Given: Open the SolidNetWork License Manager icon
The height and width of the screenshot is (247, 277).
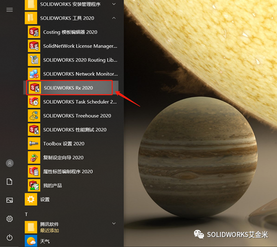Looking at the screenshot, I should tap(34, 46).
